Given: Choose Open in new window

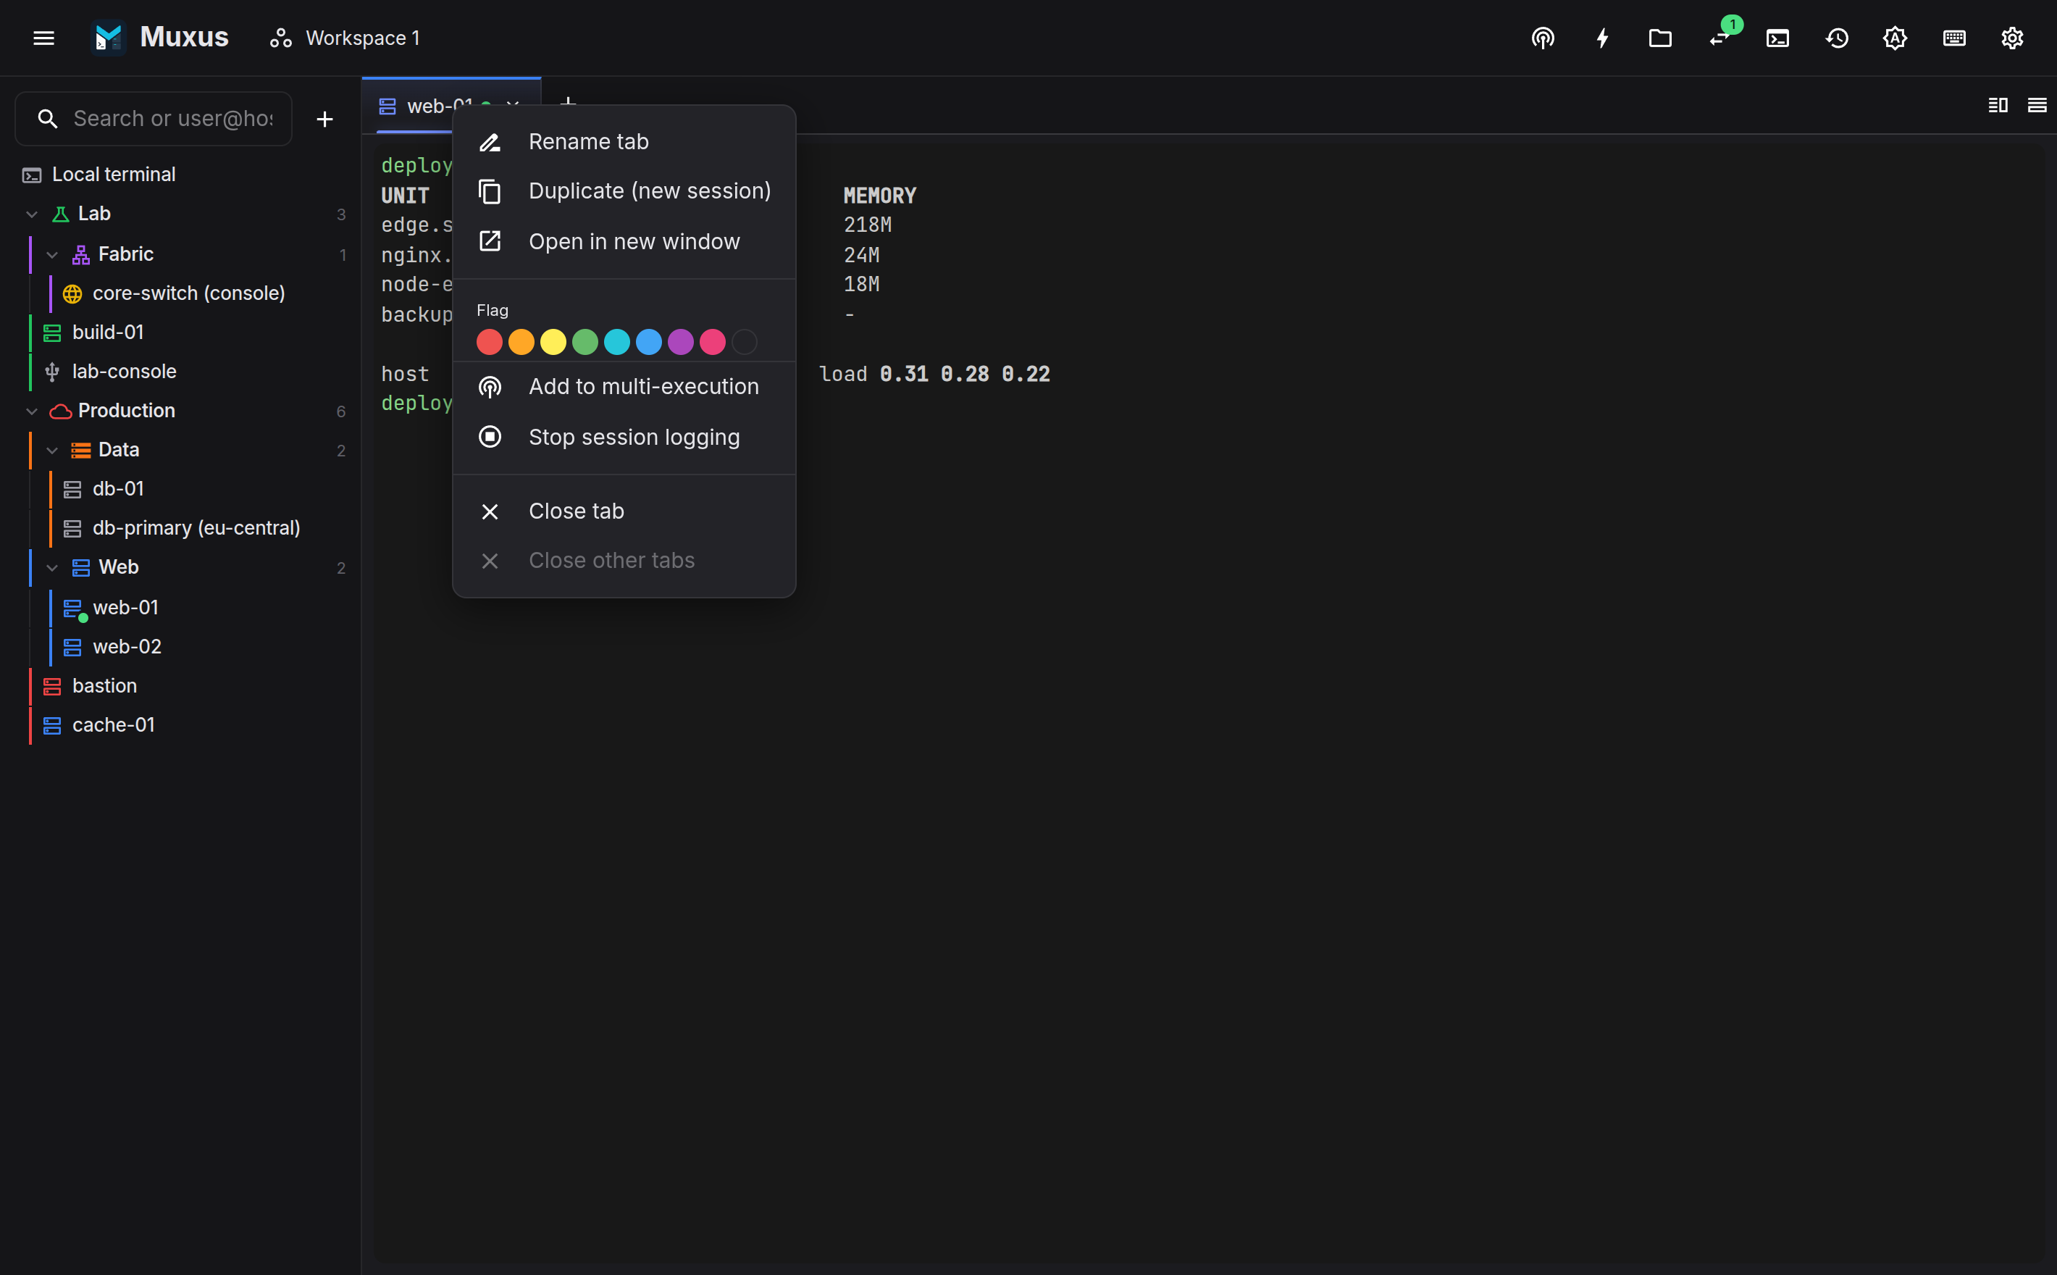Looking at the screenshot, I should point(624,241).
